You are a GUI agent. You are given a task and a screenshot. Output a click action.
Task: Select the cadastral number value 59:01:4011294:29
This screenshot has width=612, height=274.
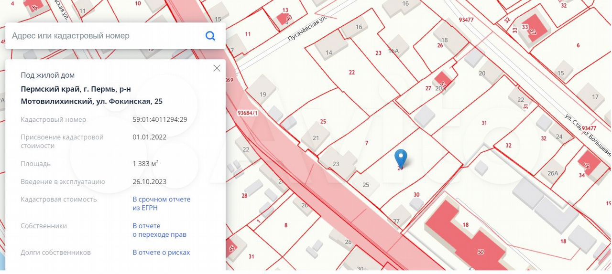click(x=160, y=120)
